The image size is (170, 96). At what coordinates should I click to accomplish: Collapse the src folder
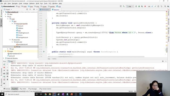[x=6, y=17]
